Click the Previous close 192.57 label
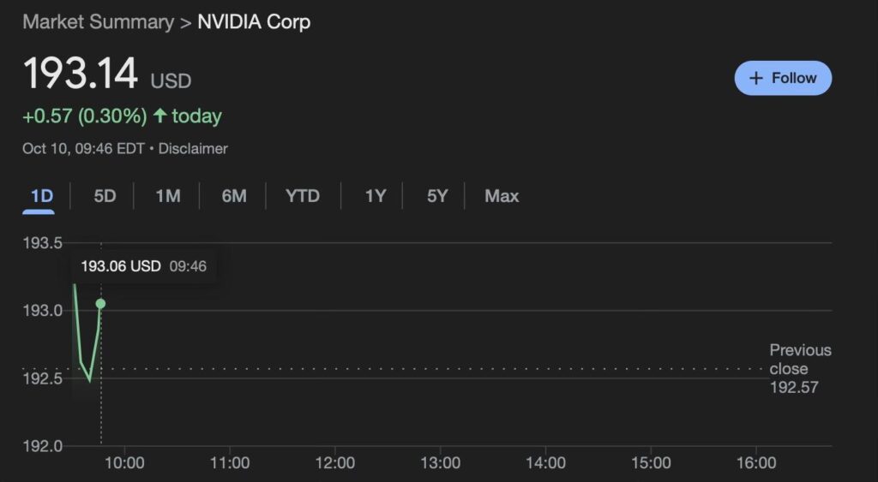Screen dimensions: 878x482 coord(799,368)
